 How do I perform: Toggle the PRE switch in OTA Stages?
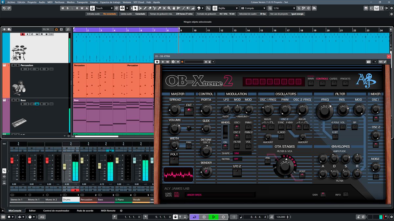268,162
